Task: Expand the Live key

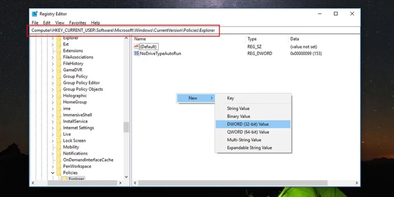Action: click(x=53, y=134)
